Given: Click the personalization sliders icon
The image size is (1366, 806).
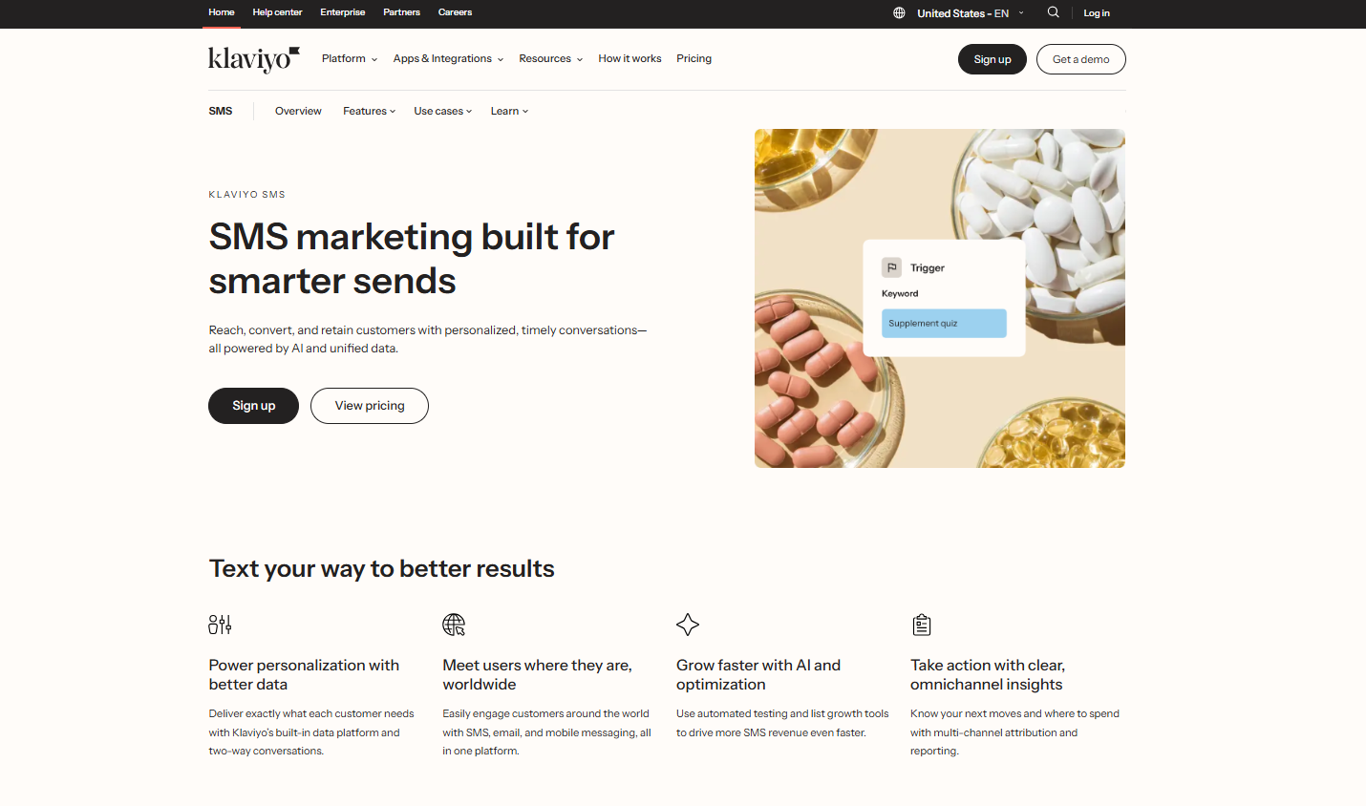Looking at the screenshot, I should (220, 625).
